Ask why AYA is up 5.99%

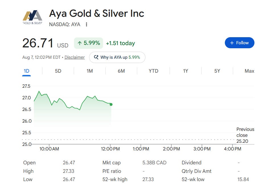117,57
